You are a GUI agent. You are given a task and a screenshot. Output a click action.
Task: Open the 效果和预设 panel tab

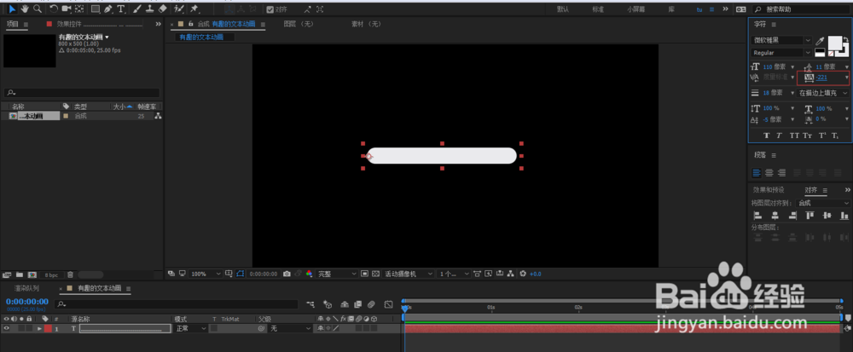point(769,189)
